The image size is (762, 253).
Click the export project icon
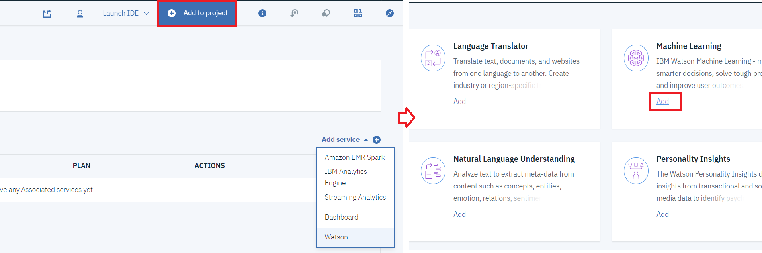pyautogui.click(x=47, y=14)
